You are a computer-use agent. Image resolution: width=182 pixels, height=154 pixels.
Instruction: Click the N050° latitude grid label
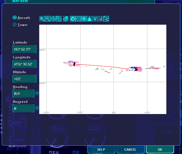click(42, 83)
